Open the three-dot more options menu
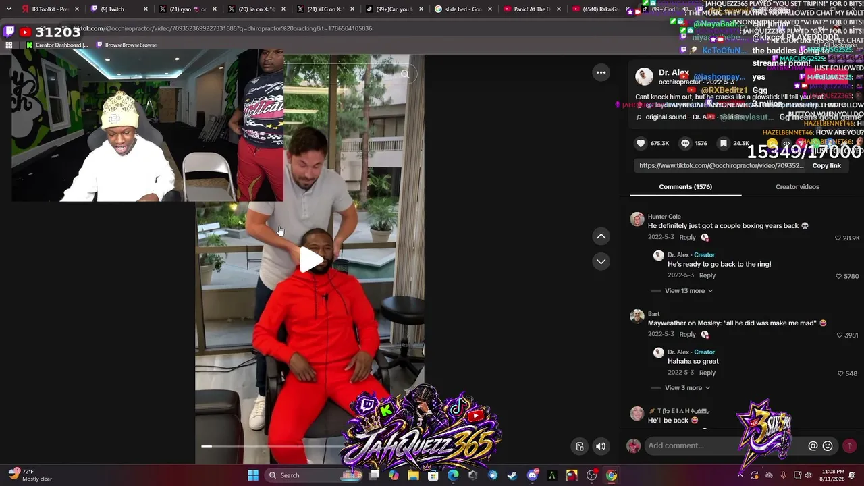864x486 pixels. 601,72
